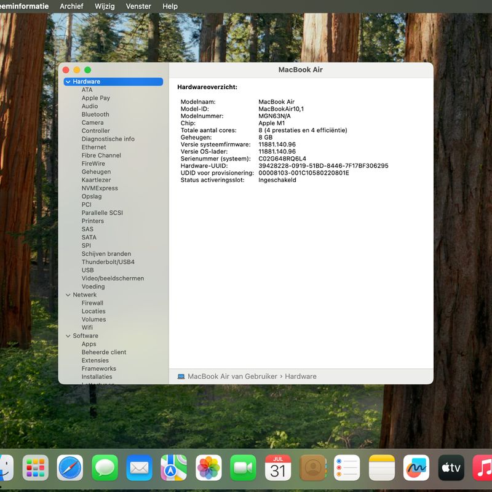
Task: Select Extensies under Software
Action: pyautogui.click(x=95, y=360)
